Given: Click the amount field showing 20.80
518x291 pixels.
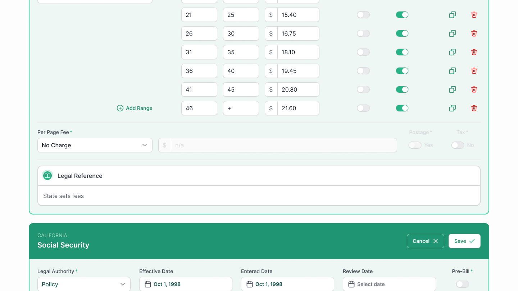Looking at the screenshot, I should pos(298,89).
